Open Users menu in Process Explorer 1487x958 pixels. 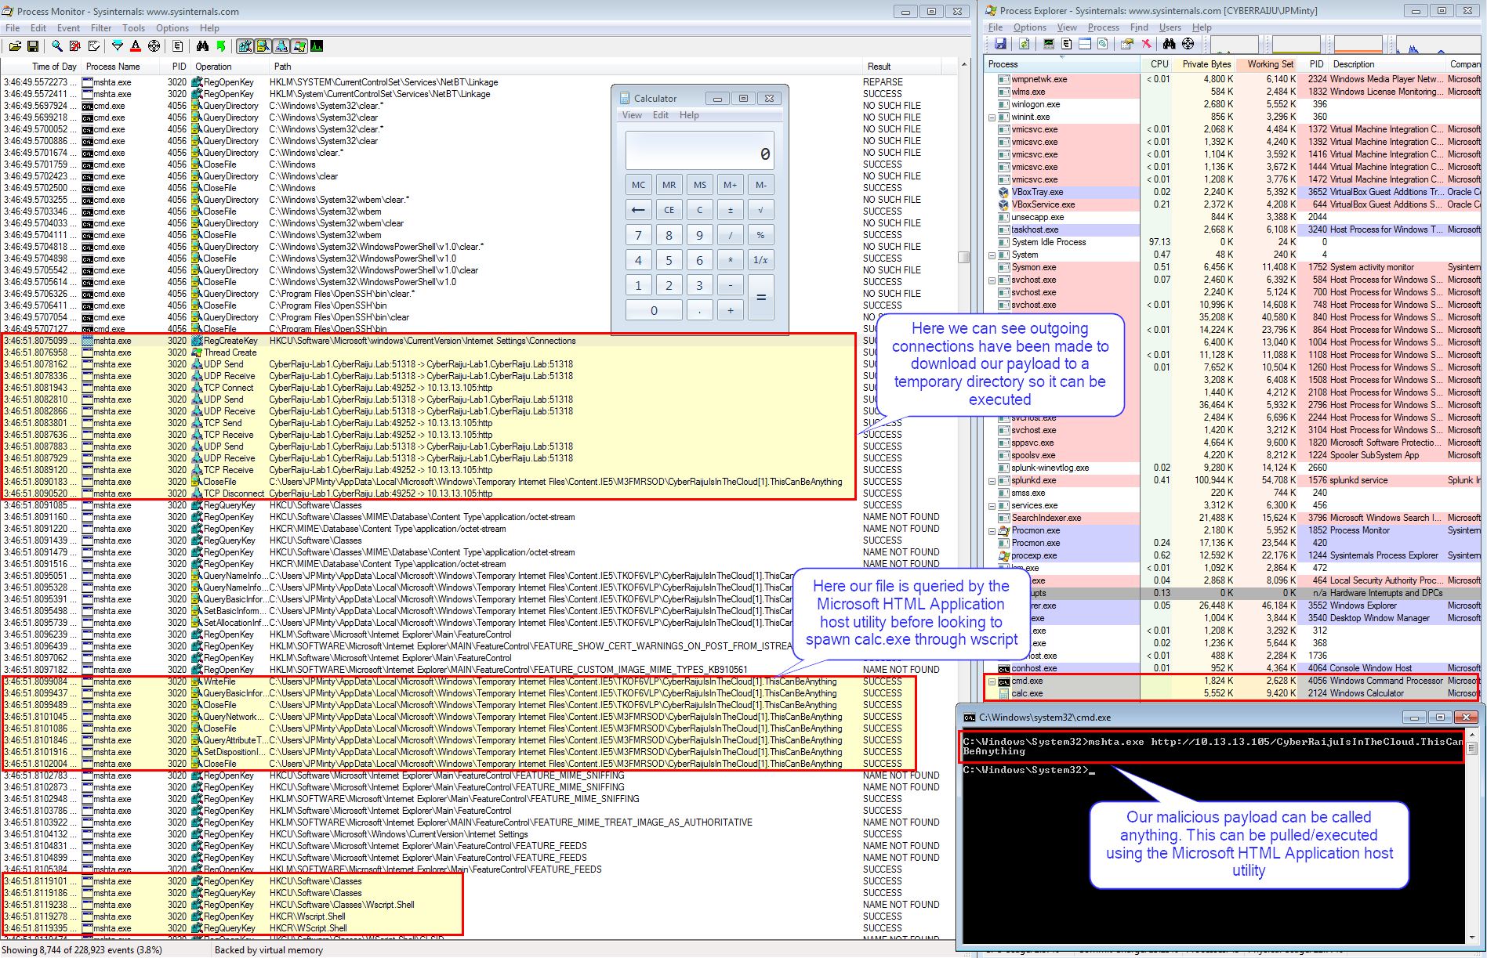coord(1170,27)
